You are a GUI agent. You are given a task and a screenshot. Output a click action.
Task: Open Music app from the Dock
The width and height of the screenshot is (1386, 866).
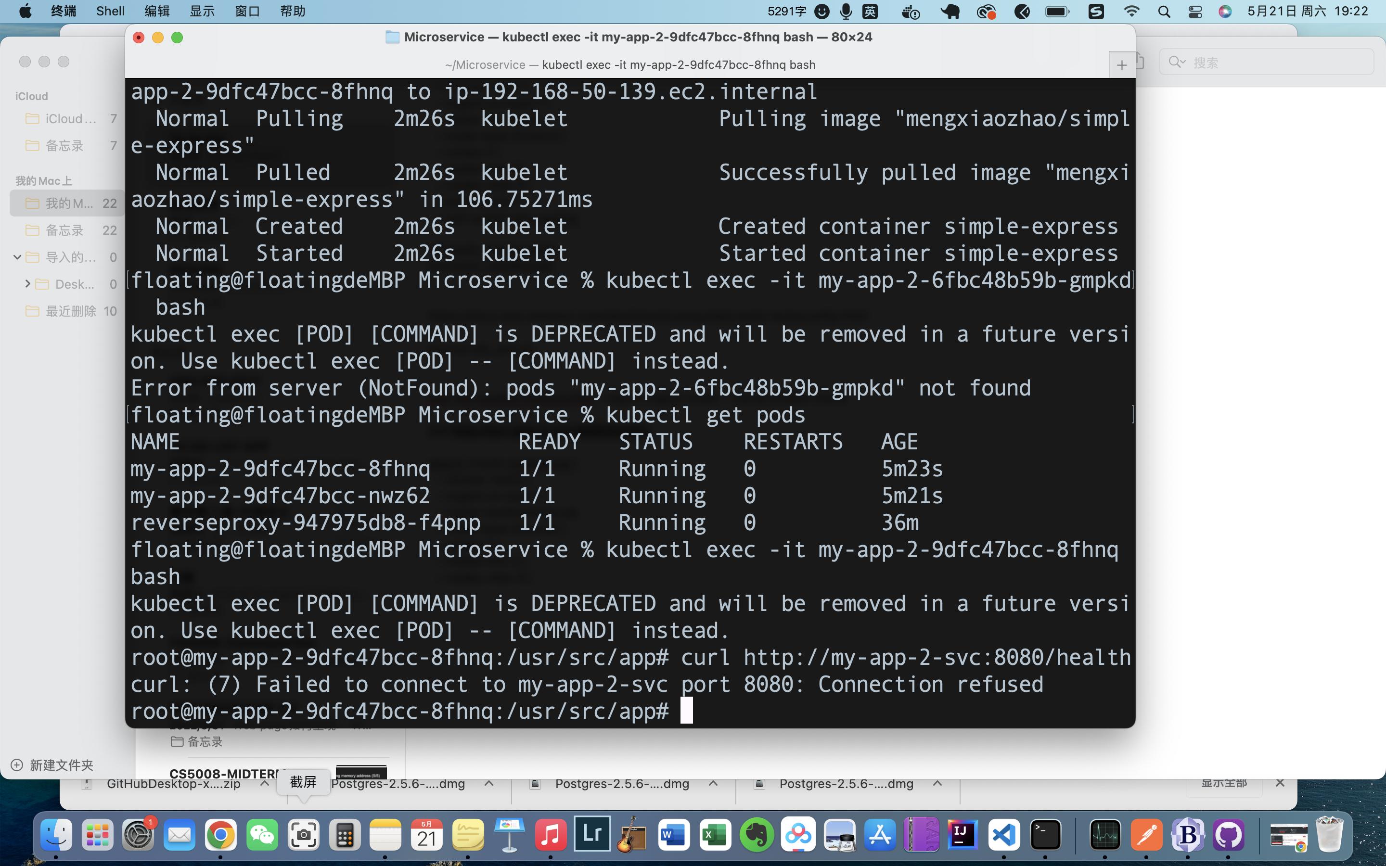[551, 835]
